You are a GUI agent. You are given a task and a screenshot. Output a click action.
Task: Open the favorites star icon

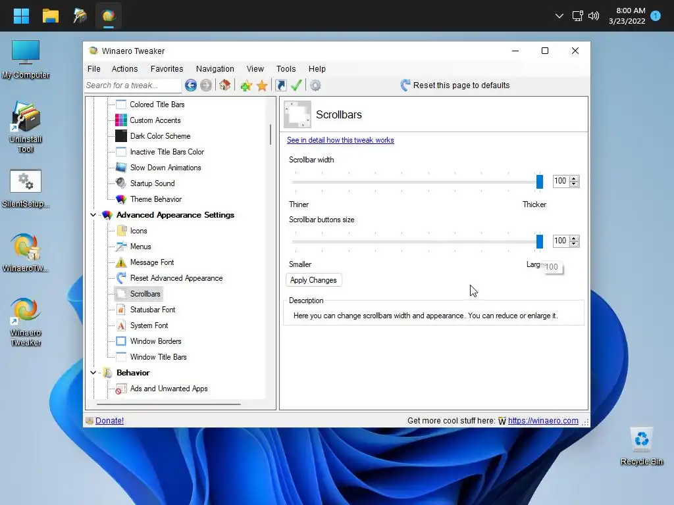click(262, 85)
